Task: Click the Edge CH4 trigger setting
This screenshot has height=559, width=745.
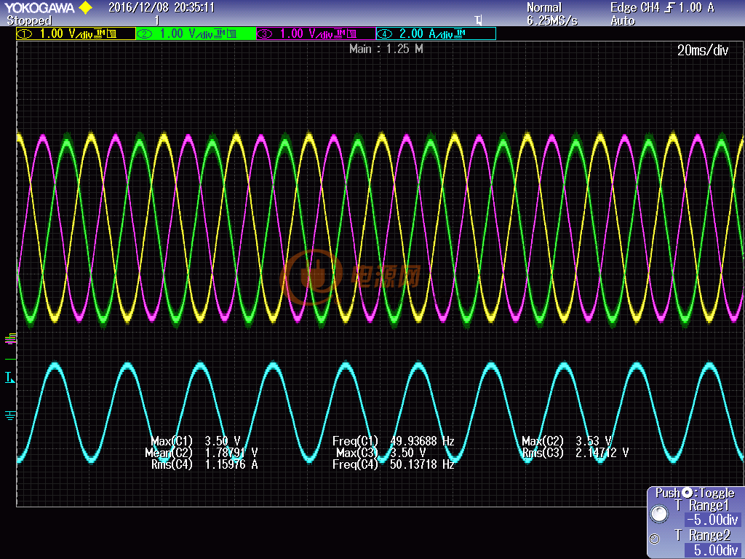Action: pos(662,7)
